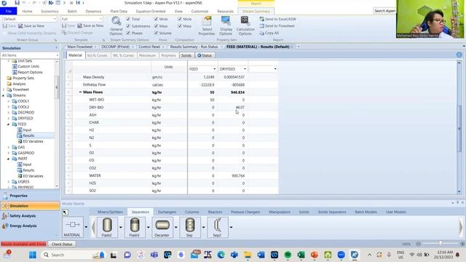
Task: Click the Check Status button
Action: click(x=62, y=245)
